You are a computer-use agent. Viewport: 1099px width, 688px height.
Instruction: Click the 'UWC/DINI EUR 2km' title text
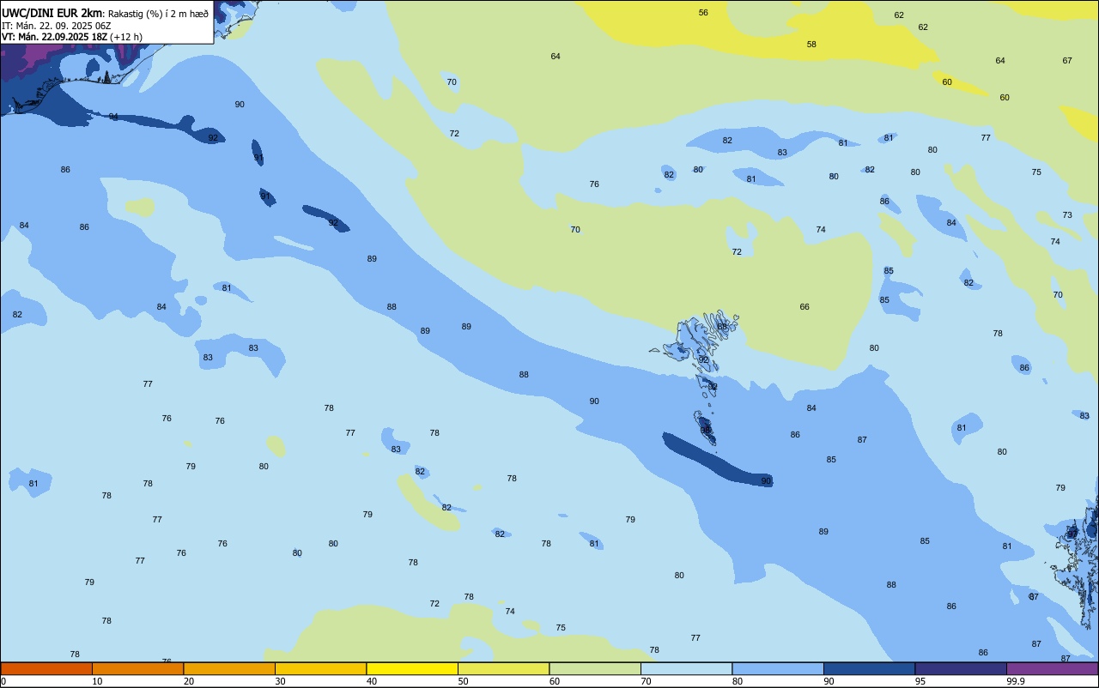click(x=52, y=13)
